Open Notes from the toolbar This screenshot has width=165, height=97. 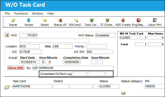[29, 20]
